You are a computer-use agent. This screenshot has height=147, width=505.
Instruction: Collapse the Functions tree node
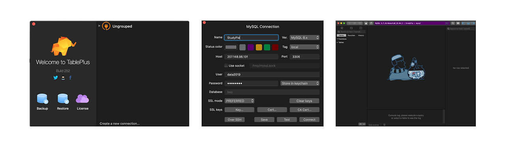point(337,39)
